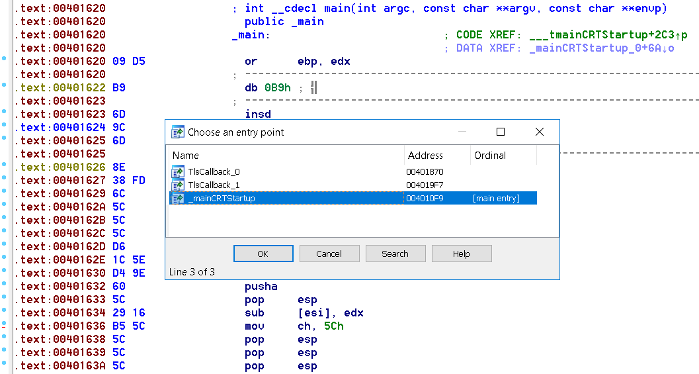Select the TlsCallback_0 entry row
Image resolution: width=699 pixels, height=374 pixels.
tap(353, 172)
